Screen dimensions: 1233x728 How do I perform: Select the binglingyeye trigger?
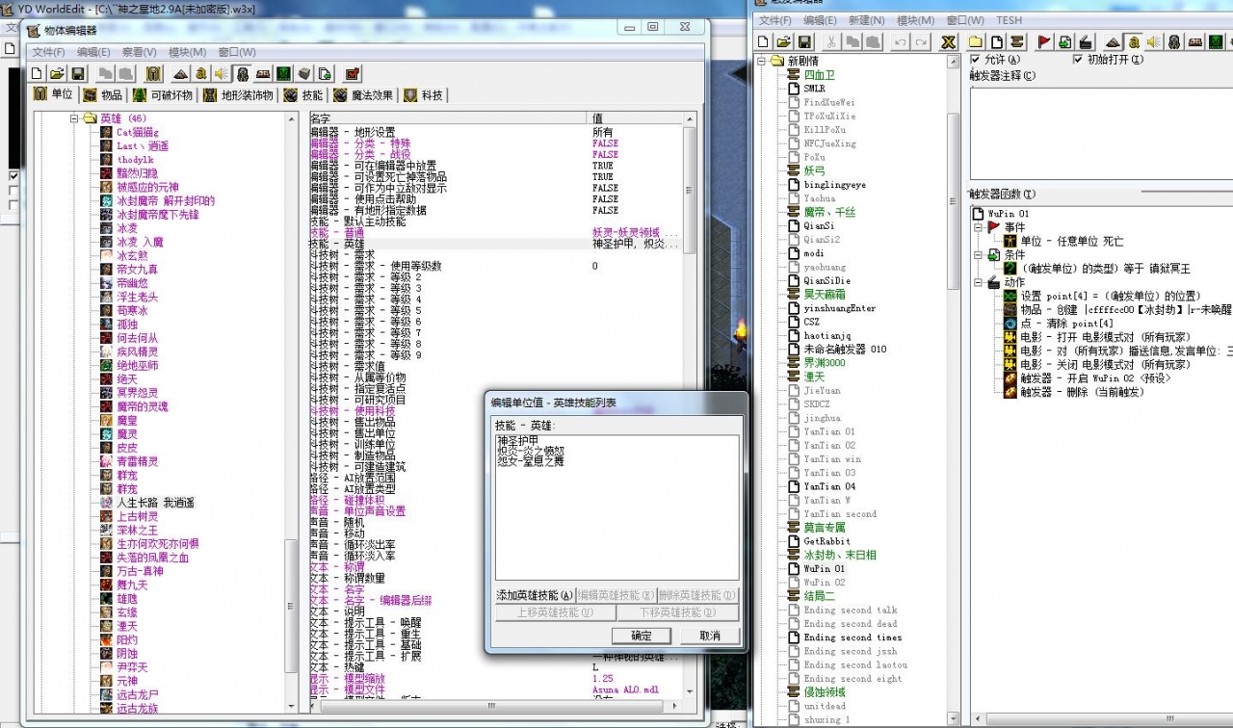tap(834, 185)
